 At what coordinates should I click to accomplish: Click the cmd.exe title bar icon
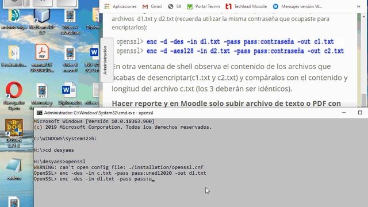pos(39,113)
